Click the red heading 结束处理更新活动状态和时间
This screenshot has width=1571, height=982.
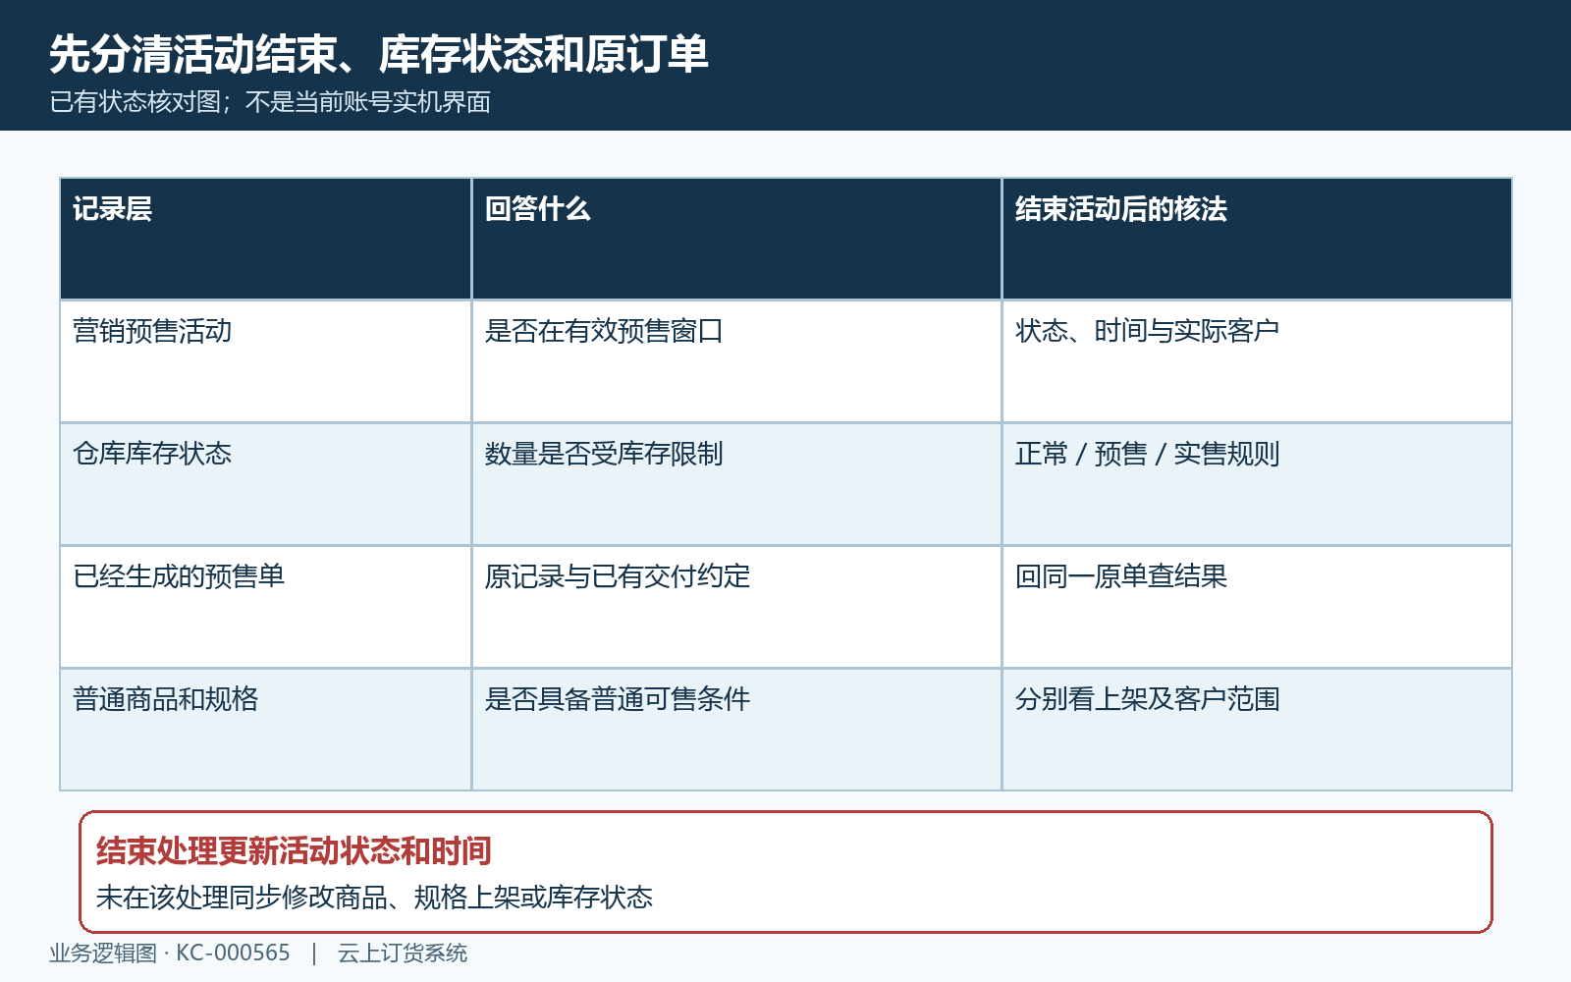tap(294, 851)
